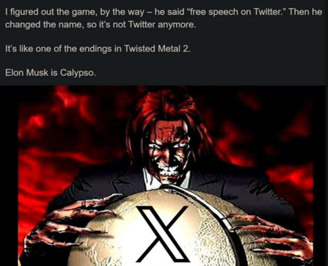Click the line "Elon Musk is Calypso."
This screenshot has width=328, height=266.
[50, 73]
